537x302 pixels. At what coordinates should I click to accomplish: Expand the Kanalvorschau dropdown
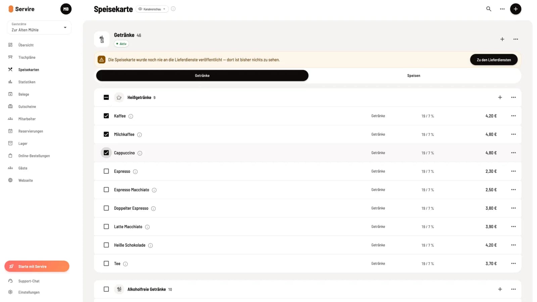[152, 9]
